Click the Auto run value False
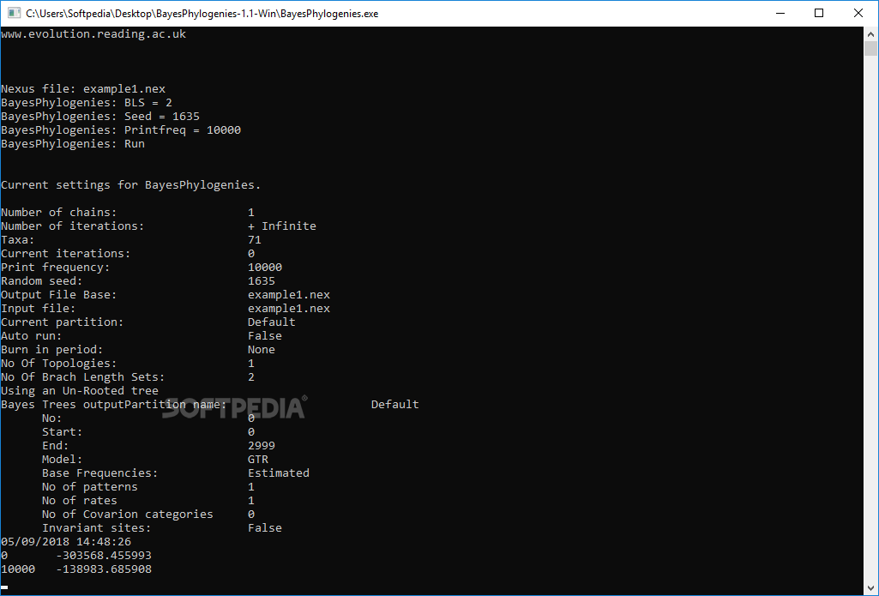 (x=265, y=336)
